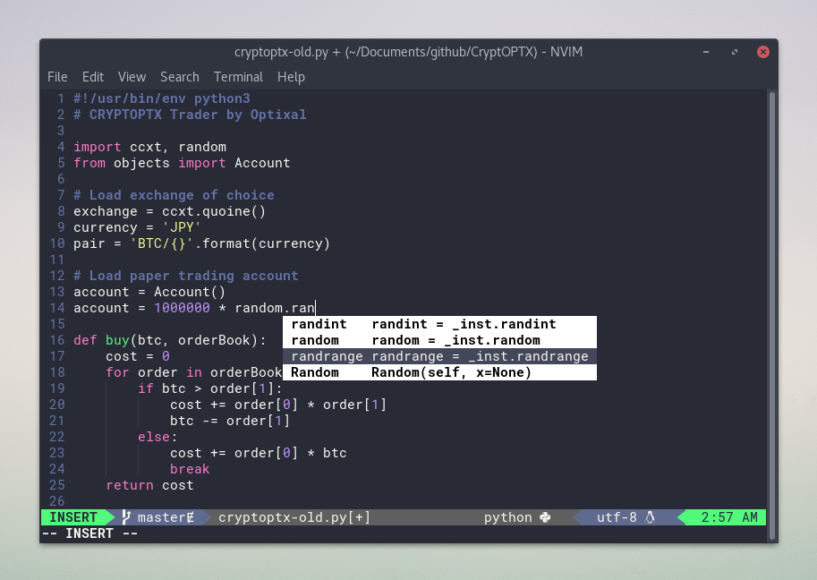Click the shebang '#!/usr/bin/env python3' line
Viewport: 817px width, 580px height.
pyautogui.click(x=162, y=98)
